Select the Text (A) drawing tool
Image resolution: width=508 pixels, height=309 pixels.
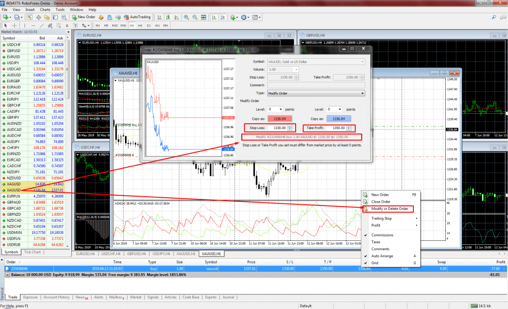tap(67, 26)
